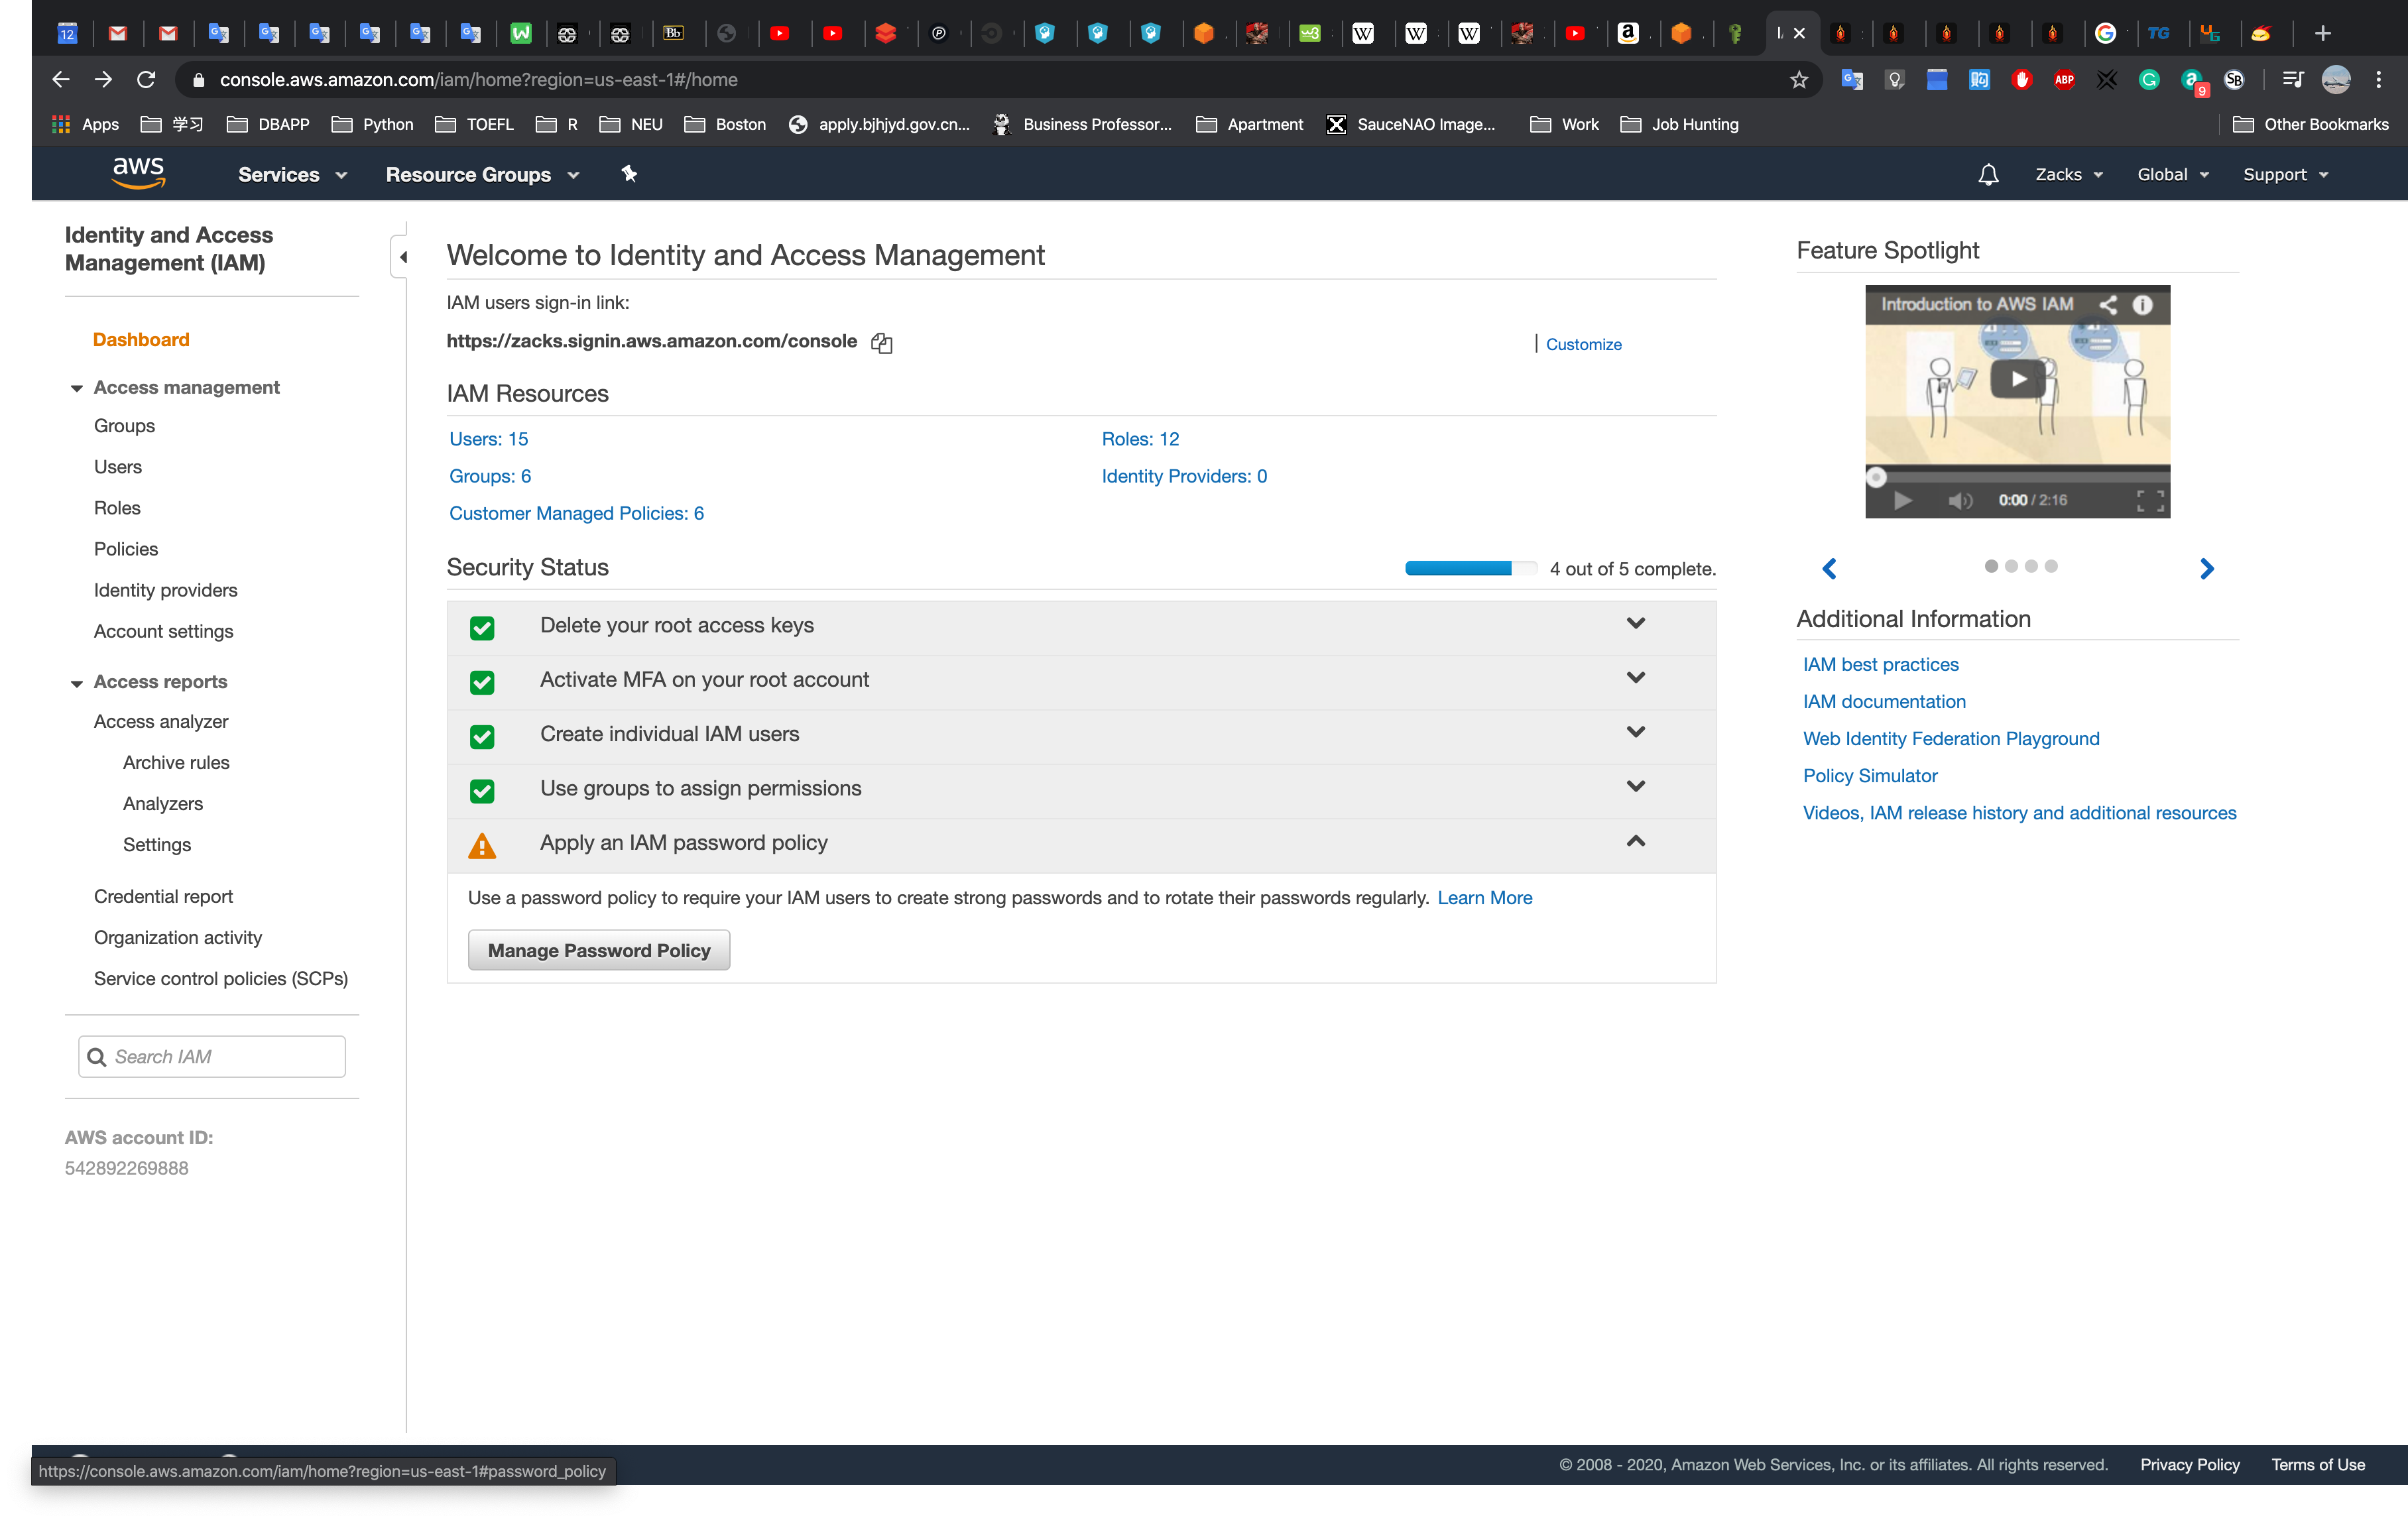Play the Introduction to AWS IAM video
Image resolution: width=2408 pixels, height=1522 pixels.
point(2017,379)
